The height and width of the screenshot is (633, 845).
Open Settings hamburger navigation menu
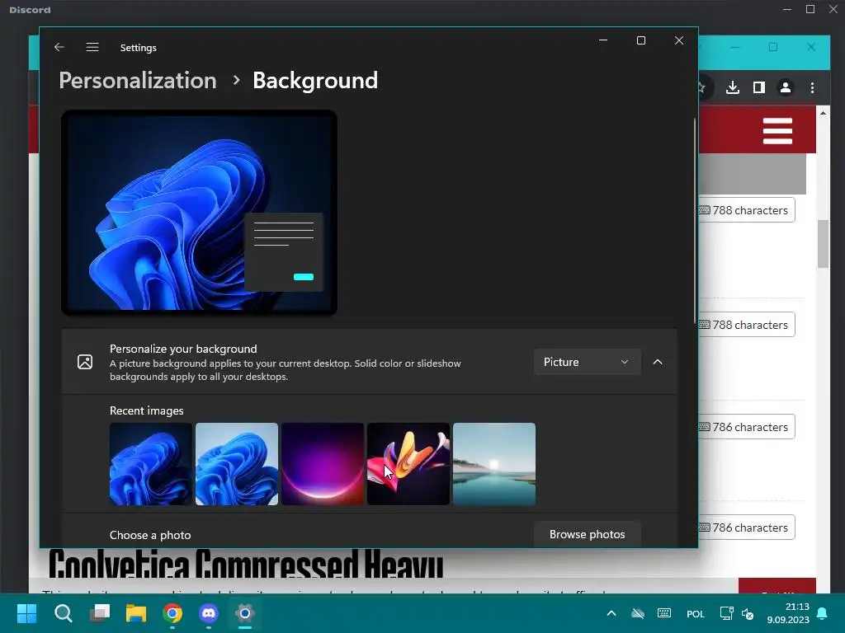click(x=92, y=47)
